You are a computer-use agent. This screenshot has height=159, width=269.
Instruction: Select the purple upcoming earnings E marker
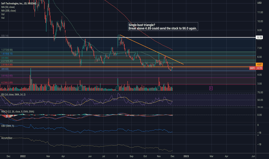click(x=211, y=88)
